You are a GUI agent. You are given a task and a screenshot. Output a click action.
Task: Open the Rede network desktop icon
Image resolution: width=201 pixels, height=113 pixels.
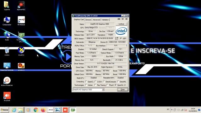pos(7,36)
